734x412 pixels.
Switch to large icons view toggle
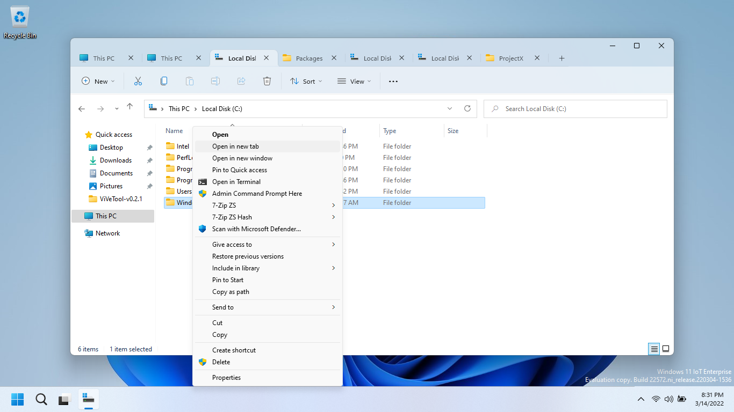click(x=666, y=349)
